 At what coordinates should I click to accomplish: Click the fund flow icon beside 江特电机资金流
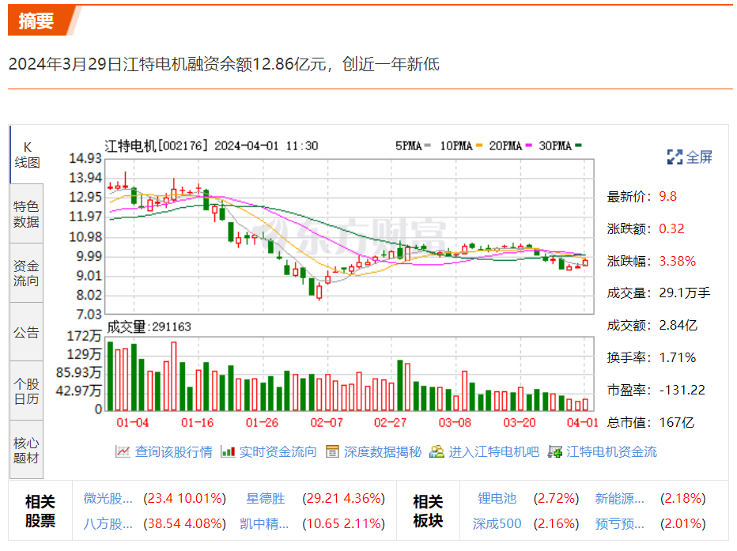tap(555, 452)
